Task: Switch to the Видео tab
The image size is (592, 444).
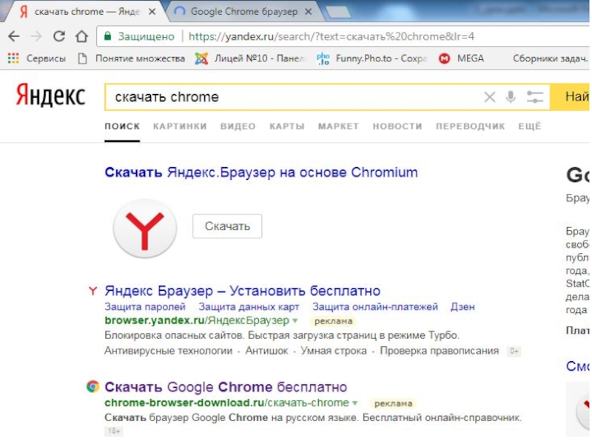Action: click(x=238, y=126)
